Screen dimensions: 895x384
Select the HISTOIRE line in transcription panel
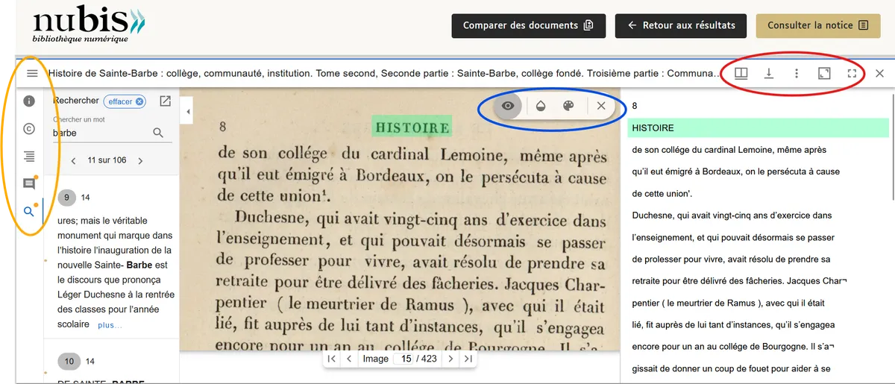click(759, 128)
